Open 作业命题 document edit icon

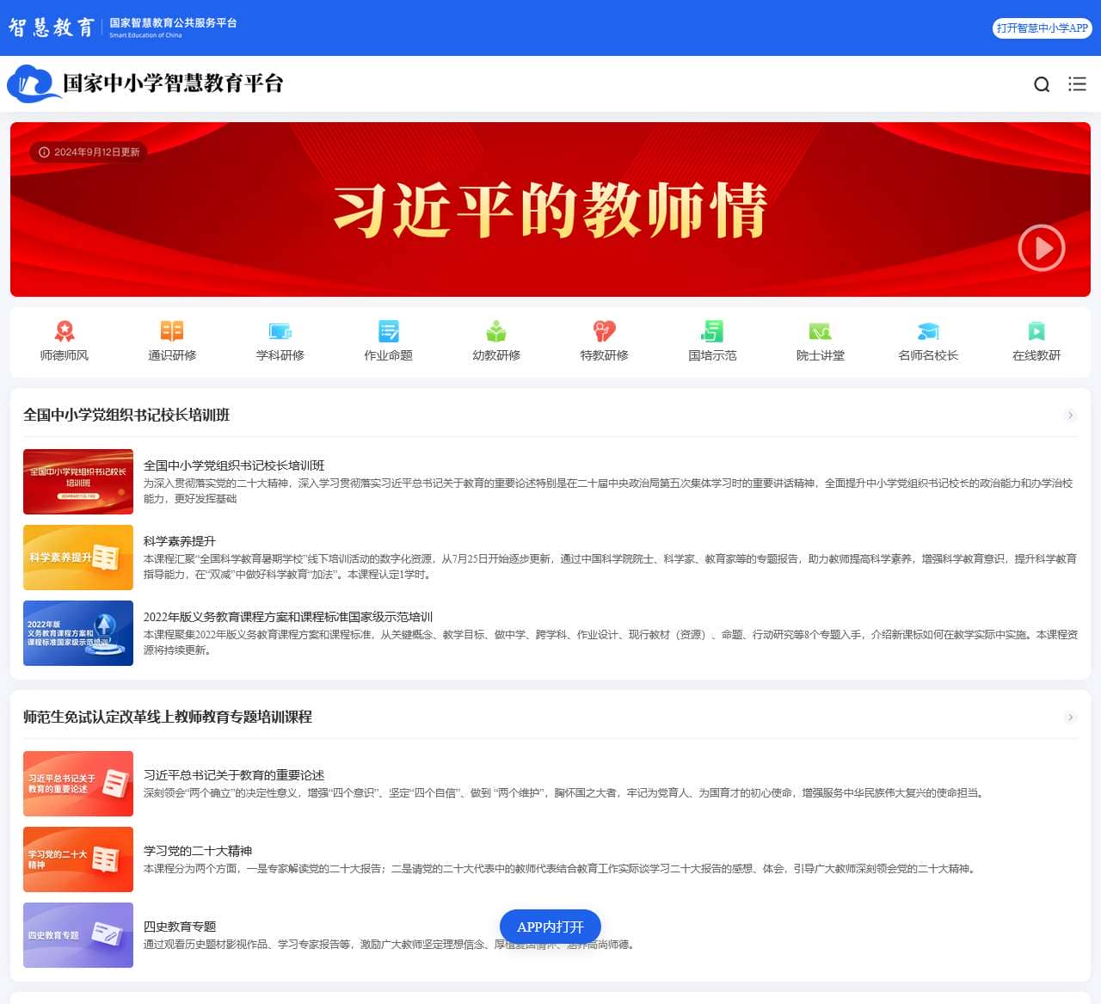(389, 331)
